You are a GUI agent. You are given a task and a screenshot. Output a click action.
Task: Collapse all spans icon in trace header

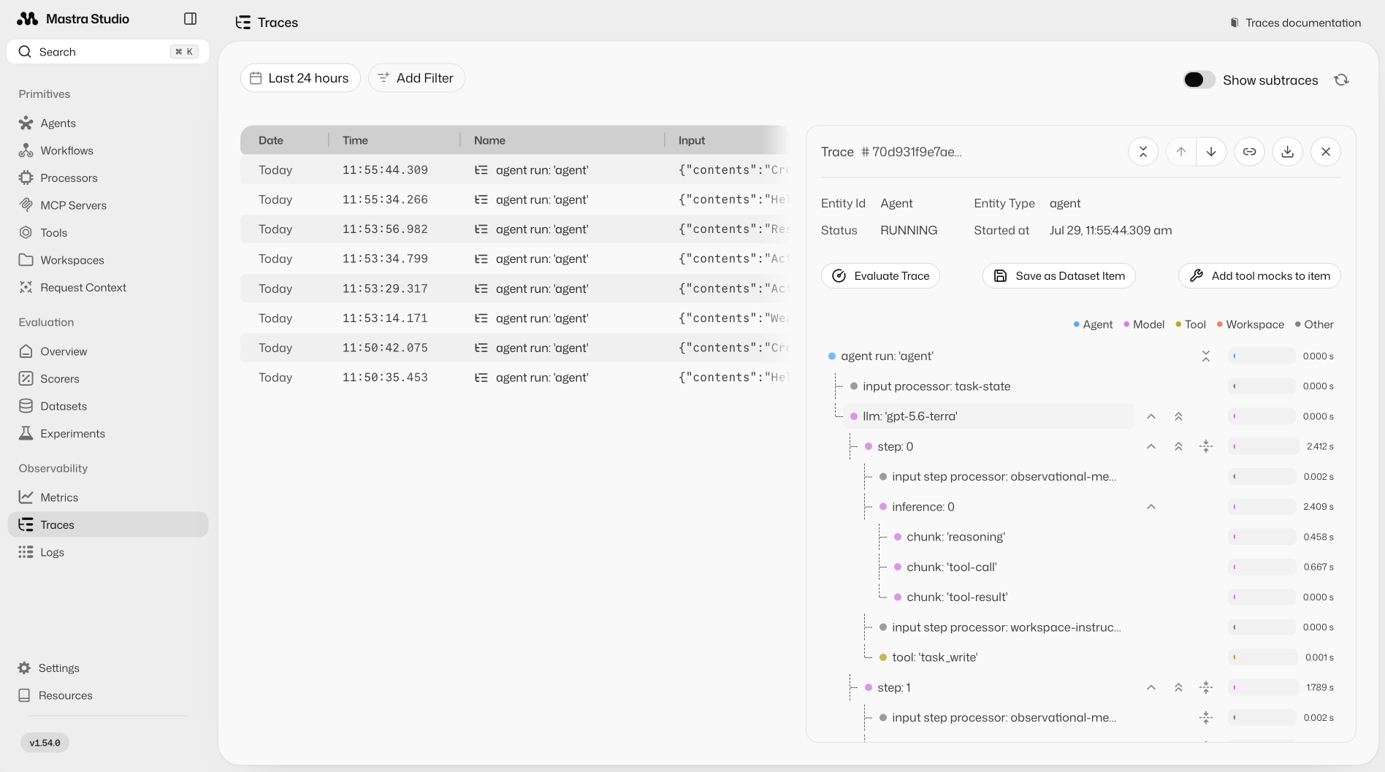click(1143, 152)
